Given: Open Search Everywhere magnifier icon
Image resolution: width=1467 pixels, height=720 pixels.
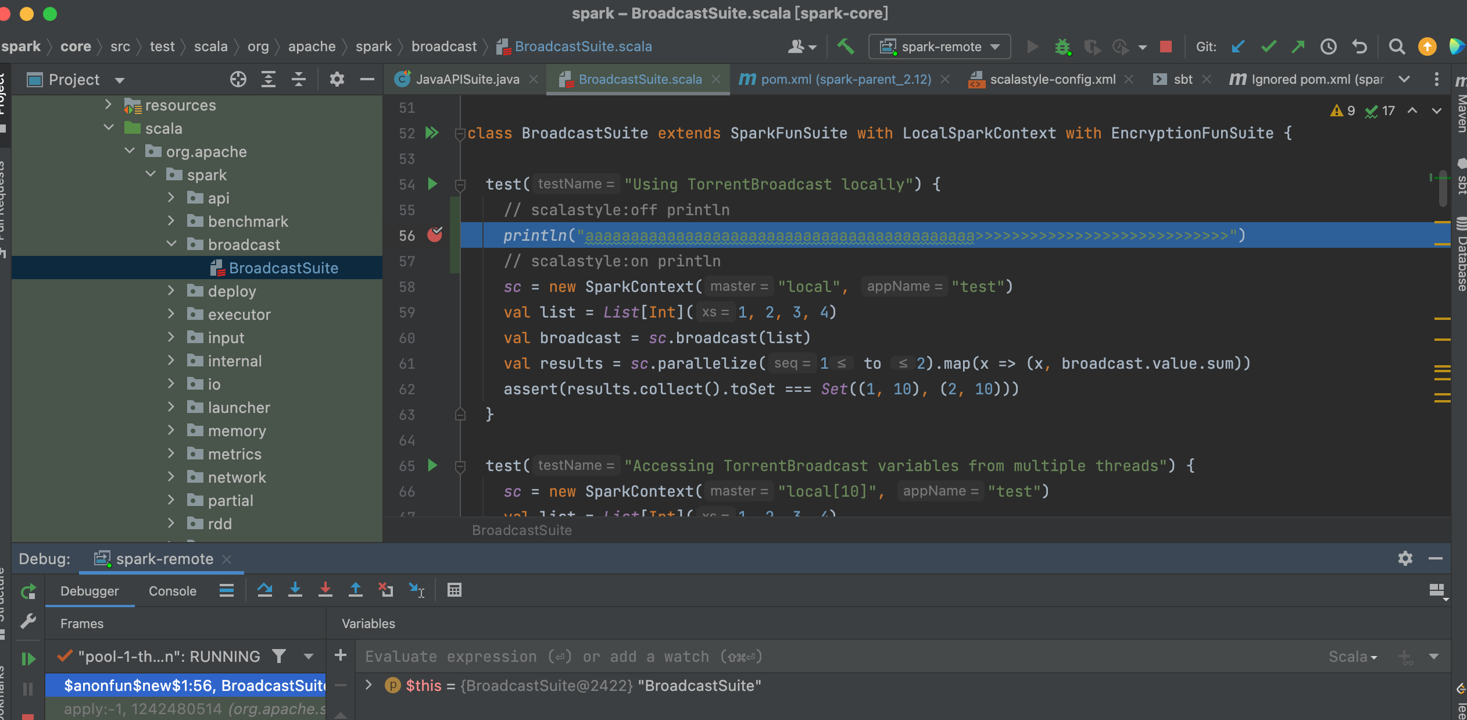Looking at the screenshot, I should click(x=1397, y=47).
